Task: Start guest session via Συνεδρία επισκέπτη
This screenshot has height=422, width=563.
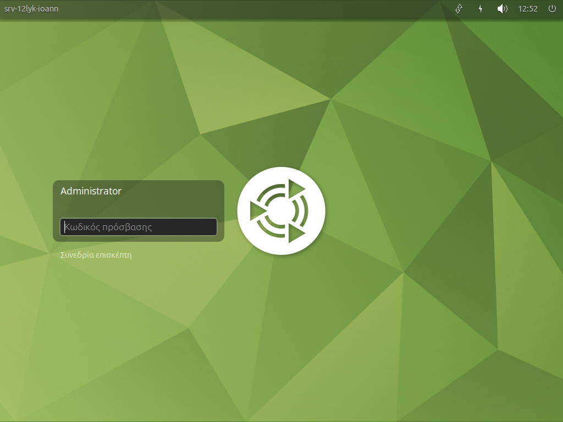Action: click(x=96, y=255)
